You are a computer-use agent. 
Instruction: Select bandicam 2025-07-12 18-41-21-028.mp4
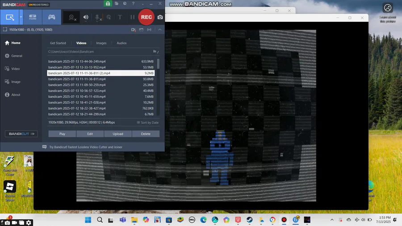tap(101, 102)
